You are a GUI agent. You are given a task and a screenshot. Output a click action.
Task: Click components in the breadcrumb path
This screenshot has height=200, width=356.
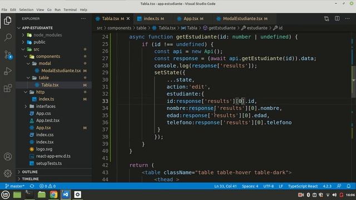[119, 28]
